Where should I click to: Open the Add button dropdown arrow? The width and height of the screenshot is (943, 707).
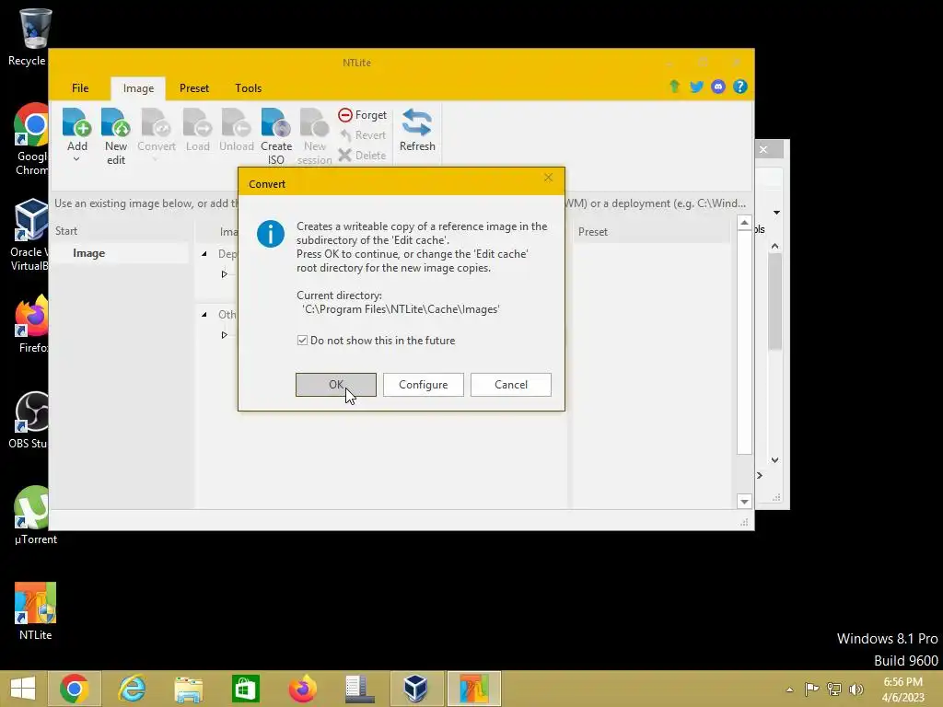[x=76, y=159]
